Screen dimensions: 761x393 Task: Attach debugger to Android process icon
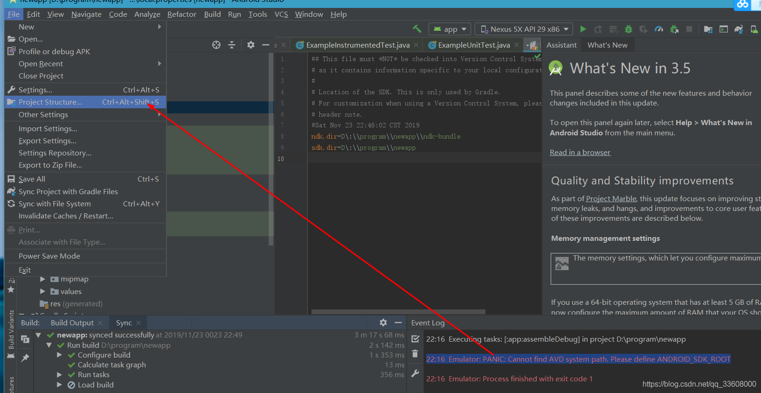click(674, 29)
